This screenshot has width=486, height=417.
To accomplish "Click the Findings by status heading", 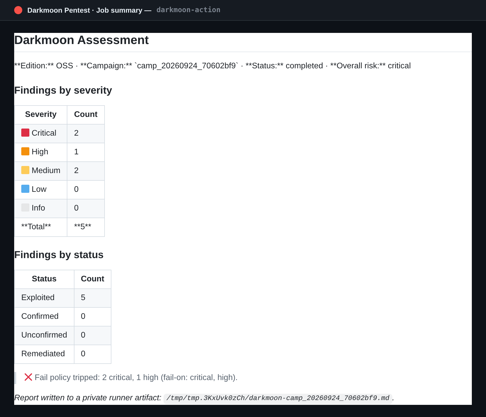I will pos(59,255).
